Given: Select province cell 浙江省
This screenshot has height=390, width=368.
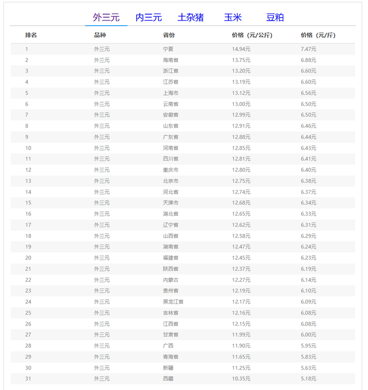Looking at the screenshot, I should pyautogui.click(x=171, y=71).
